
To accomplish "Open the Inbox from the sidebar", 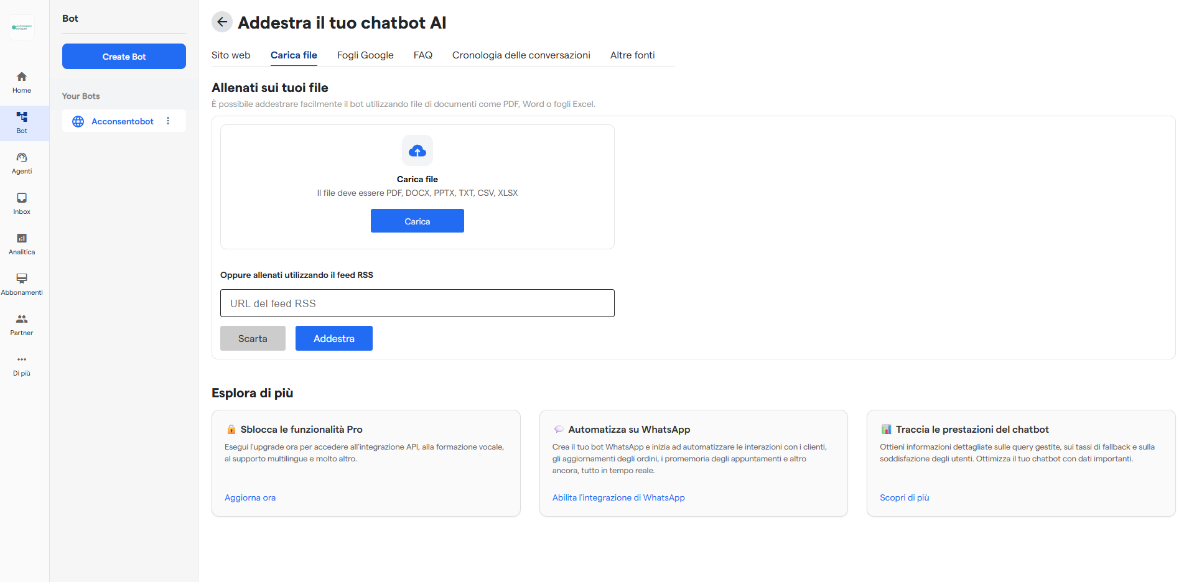I will point(21,203).
